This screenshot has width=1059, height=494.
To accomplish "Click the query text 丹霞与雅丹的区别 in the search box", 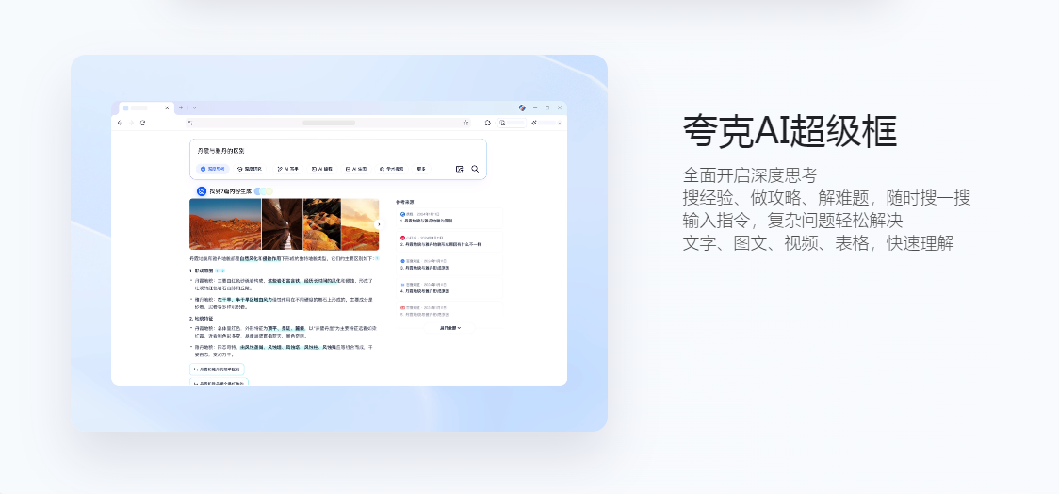I will pos(220,151).
